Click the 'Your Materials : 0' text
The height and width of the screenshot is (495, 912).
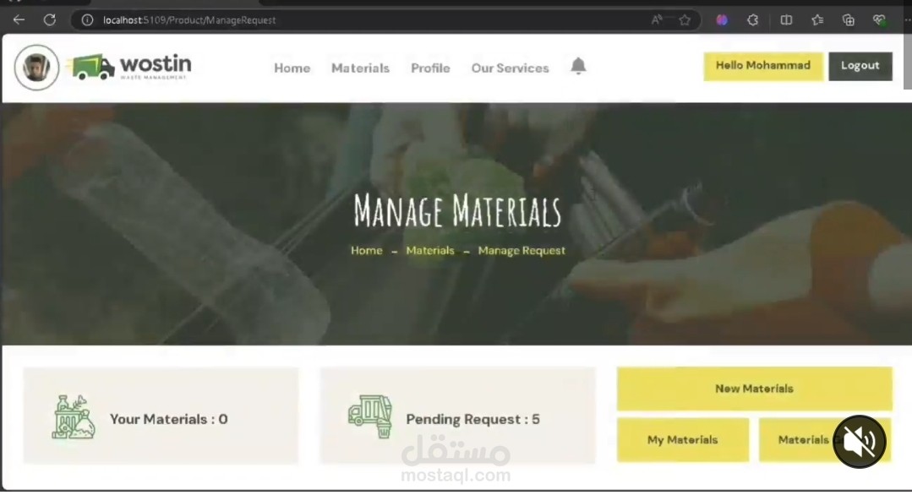coord(169,419)
